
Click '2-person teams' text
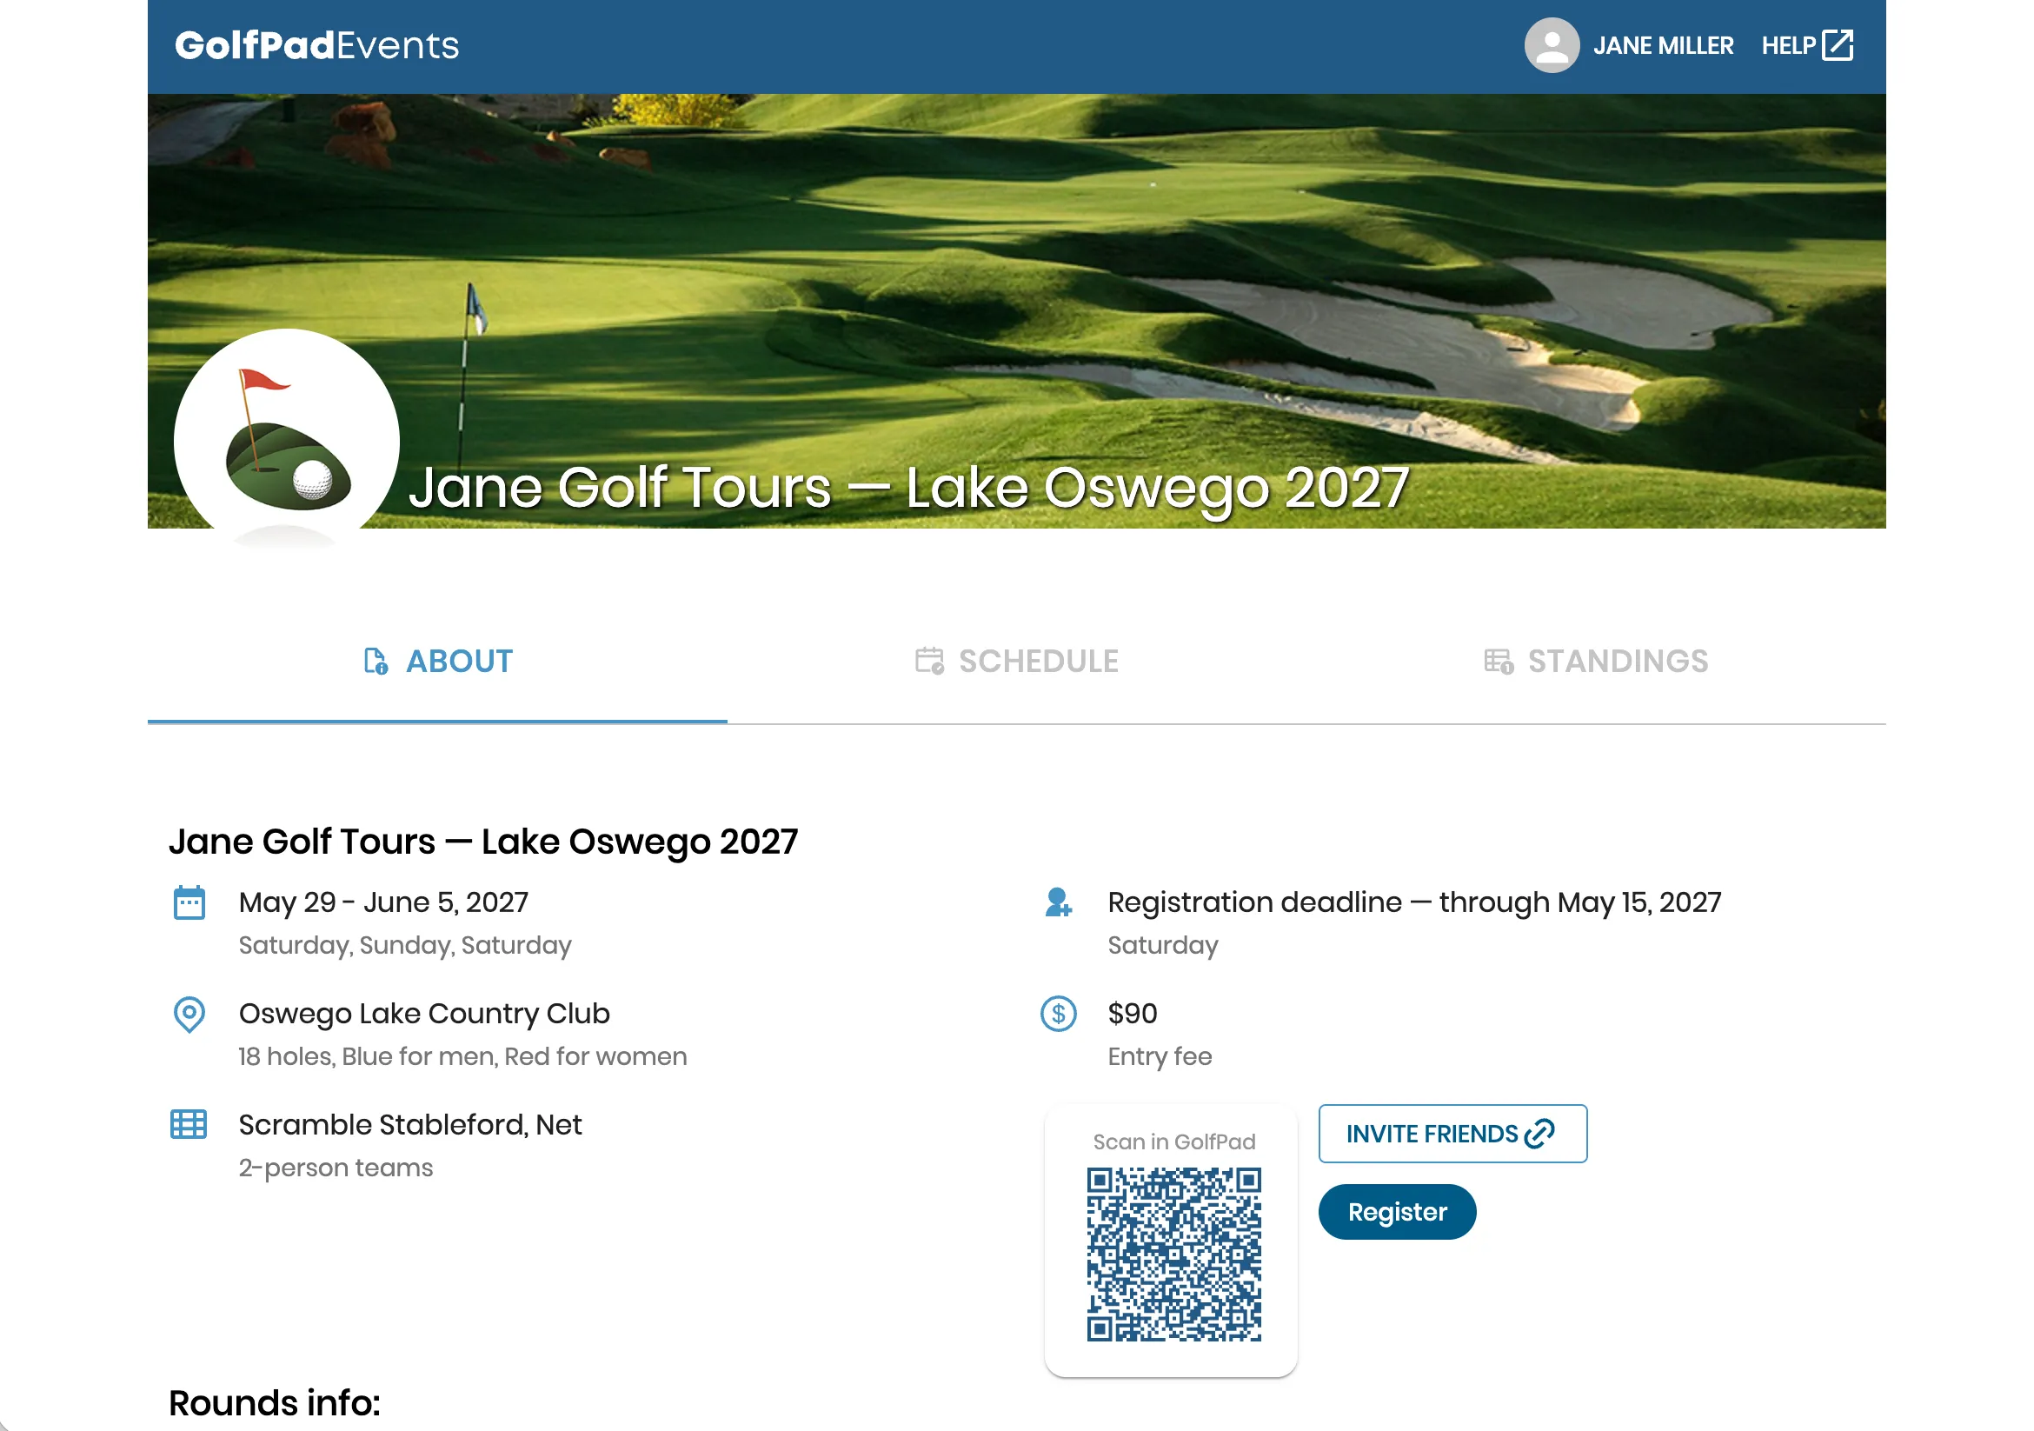pyautogui.click(x=336, y=1168)
